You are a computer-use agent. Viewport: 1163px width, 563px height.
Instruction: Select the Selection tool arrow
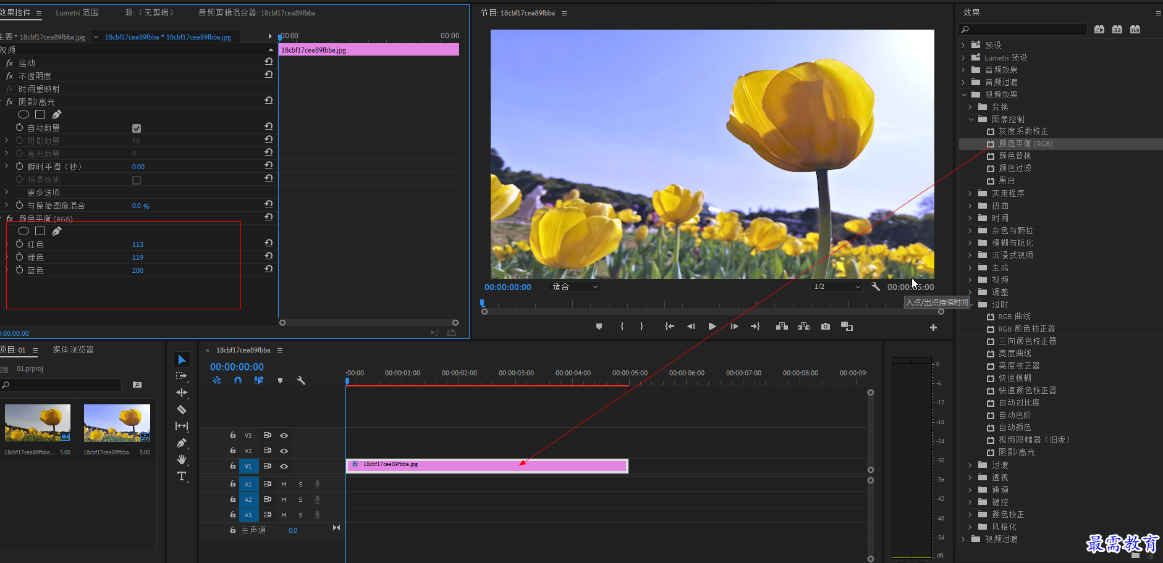pyautogui.click(x=182, y=359)
